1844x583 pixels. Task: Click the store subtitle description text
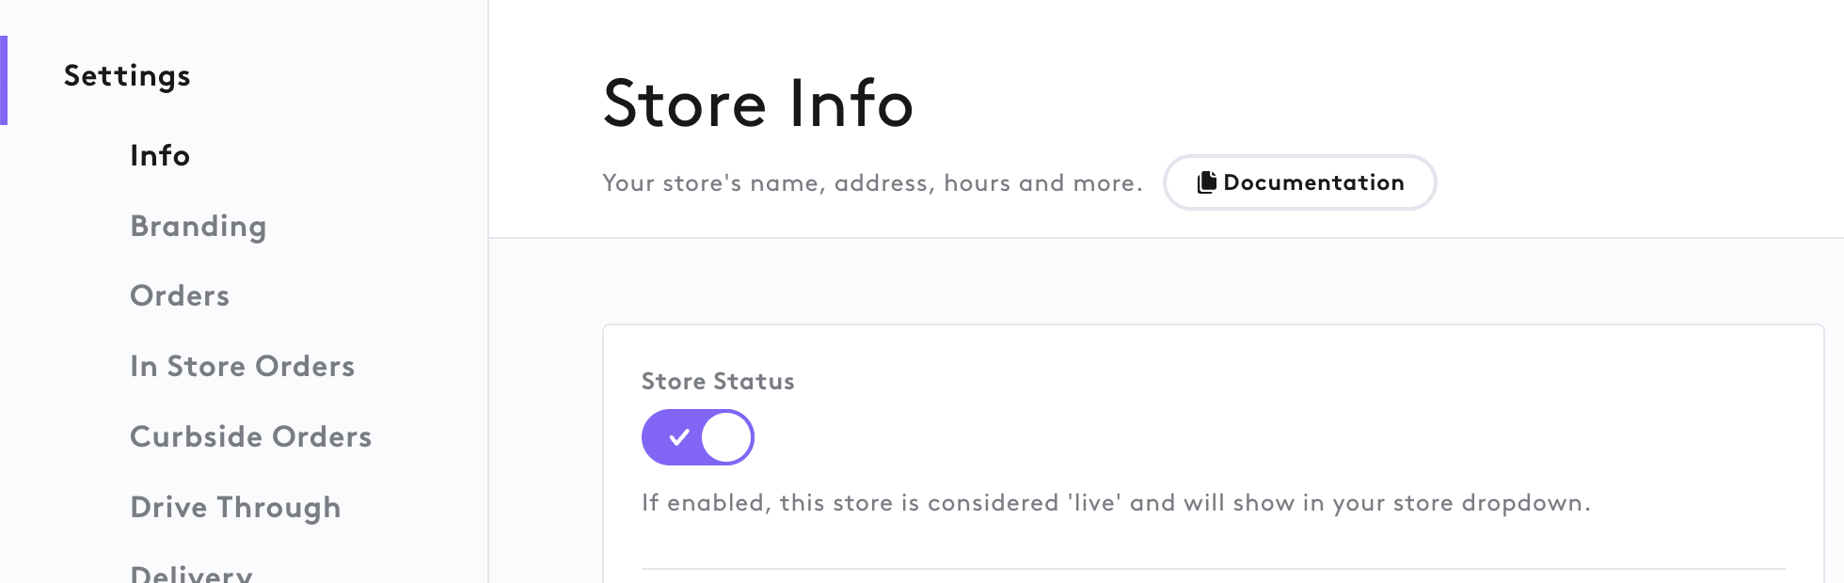point(872,183)
